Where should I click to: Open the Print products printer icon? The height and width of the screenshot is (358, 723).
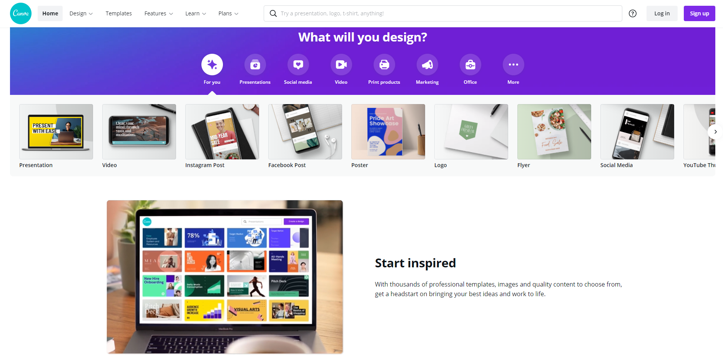coord(384,65)
